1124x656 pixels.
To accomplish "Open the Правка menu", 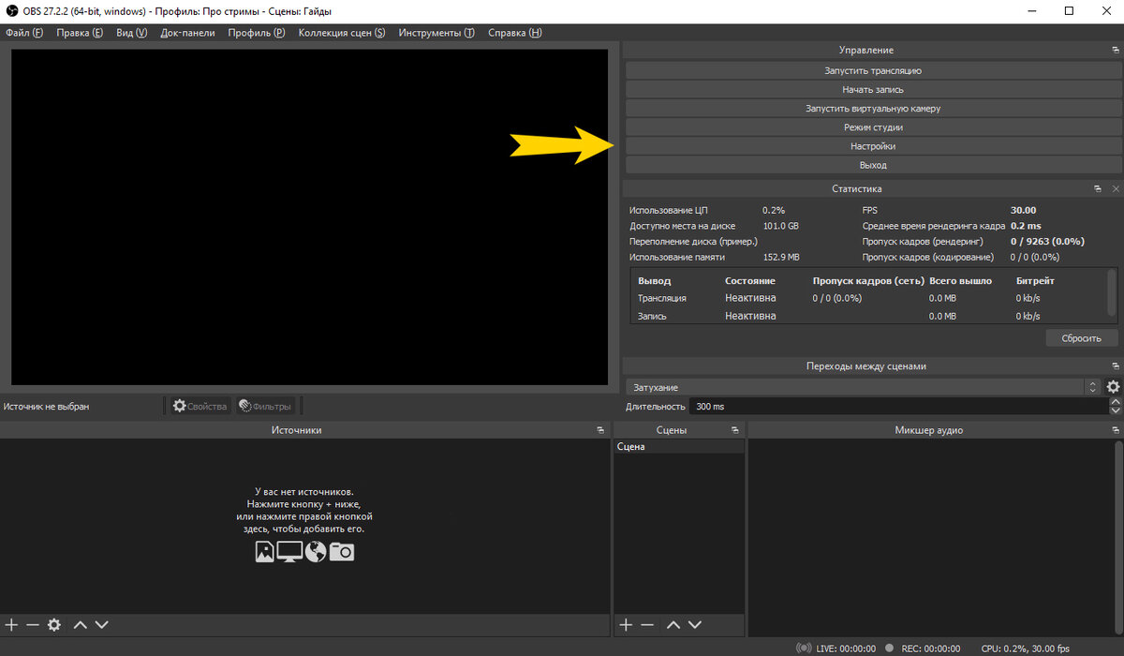I will pyautogui.click(x=80, y=33).
